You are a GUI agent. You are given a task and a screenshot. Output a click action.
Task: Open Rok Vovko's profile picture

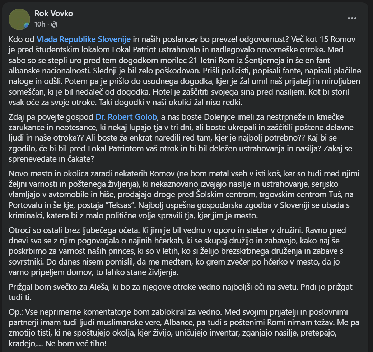[19, 19]
